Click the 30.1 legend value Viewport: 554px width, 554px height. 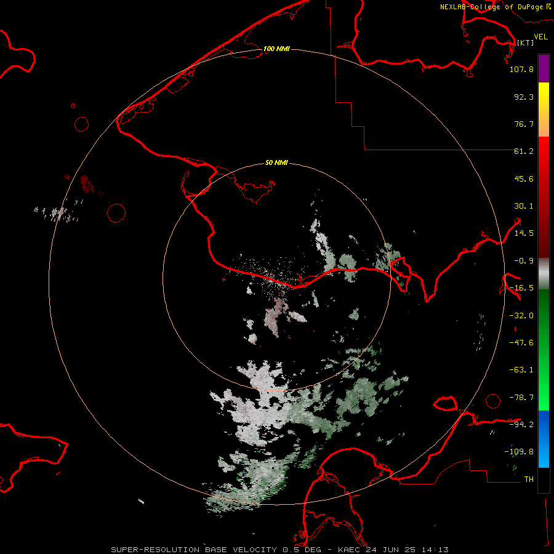pos(524,206)
